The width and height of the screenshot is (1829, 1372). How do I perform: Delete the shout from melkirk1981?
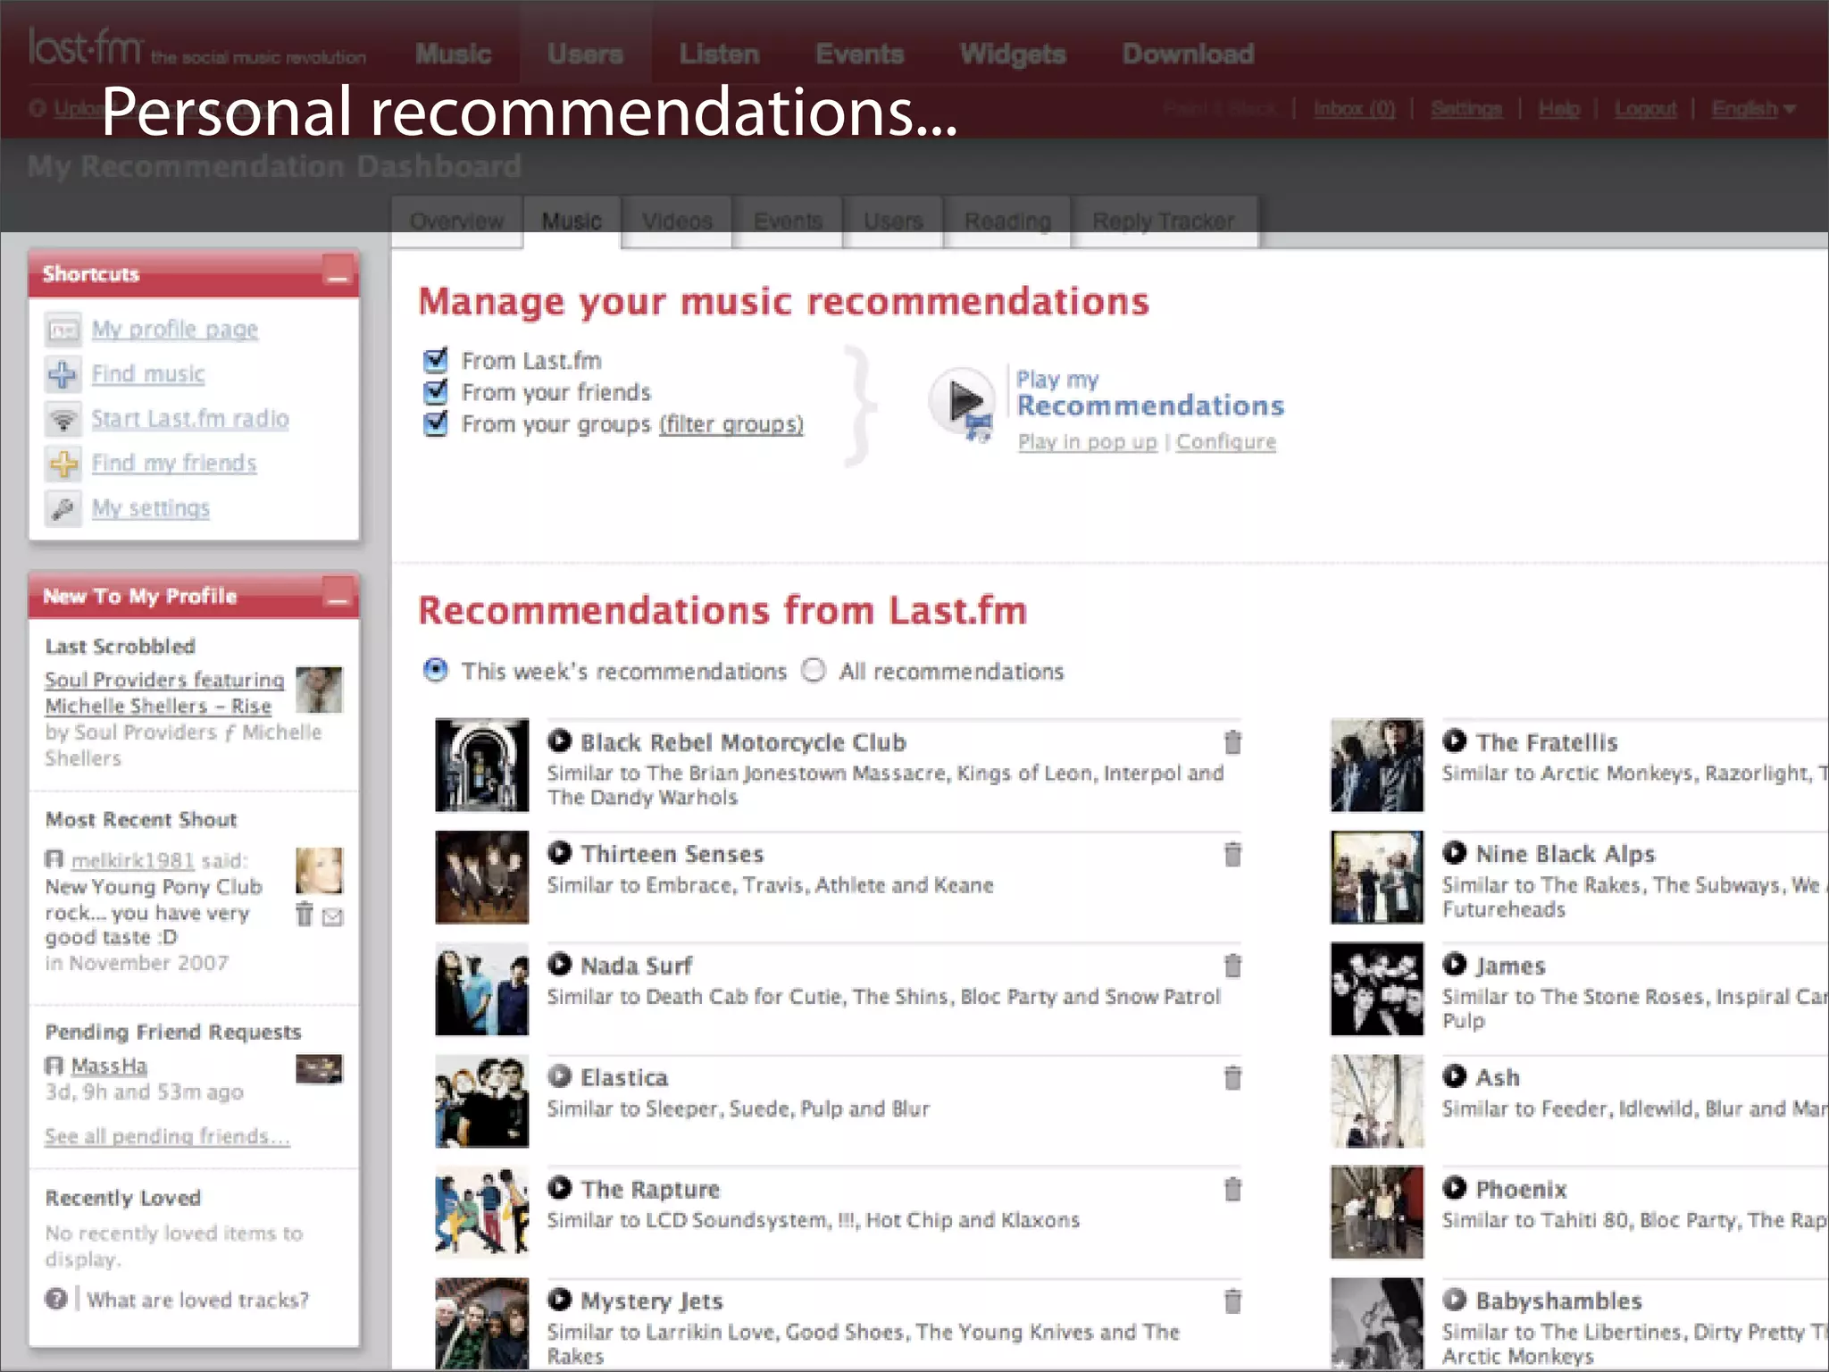pyautogui.click(x=305, y=915)
